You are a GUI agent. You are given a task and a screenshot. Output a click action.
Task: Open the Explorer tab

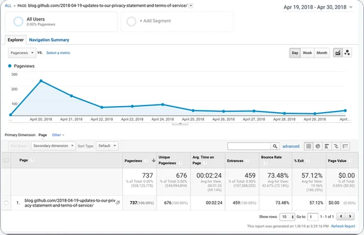pos(16,40)
